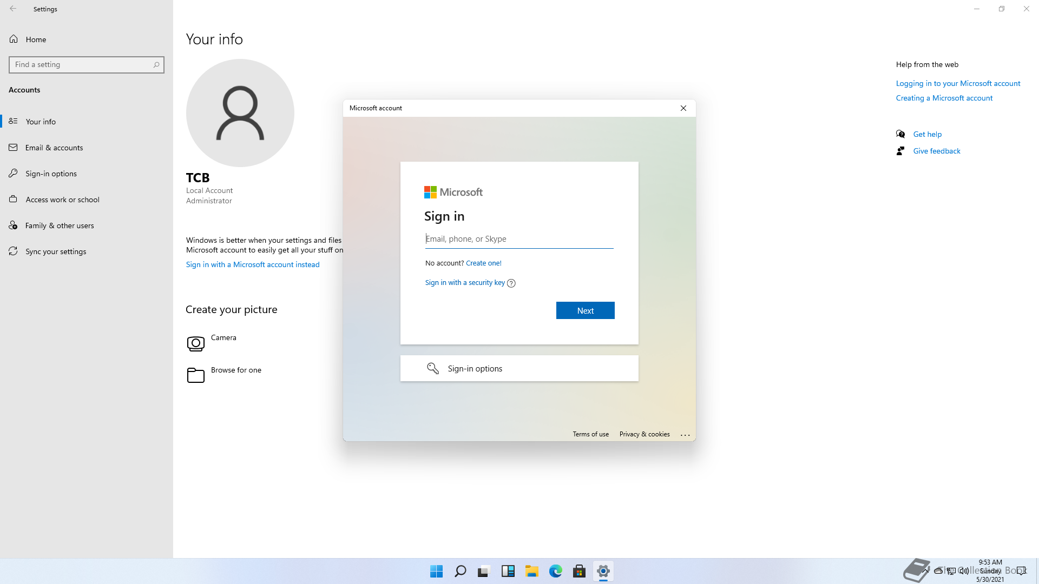Click the Create one! link
Image resolution: width=1039 pixels, height=584 pixels.
(x=484, y=263)
